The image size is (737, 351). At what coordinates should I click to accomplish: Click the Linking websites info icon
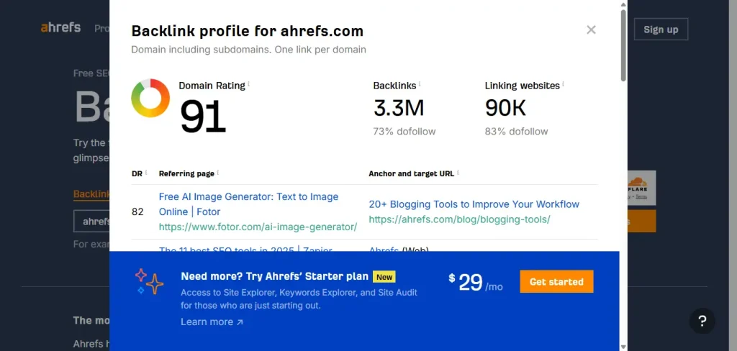tap(564, 84)
